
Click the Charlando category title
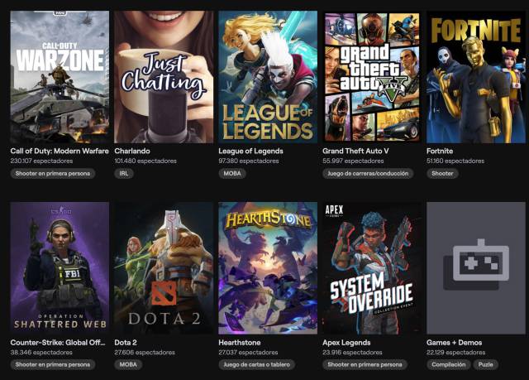click(132, 151)
